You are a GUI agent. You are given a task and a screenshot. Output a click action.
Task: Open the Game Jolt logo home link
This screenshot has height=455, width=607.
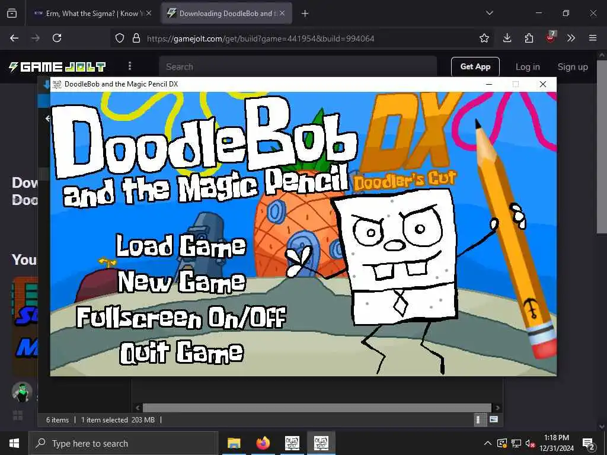57,67
